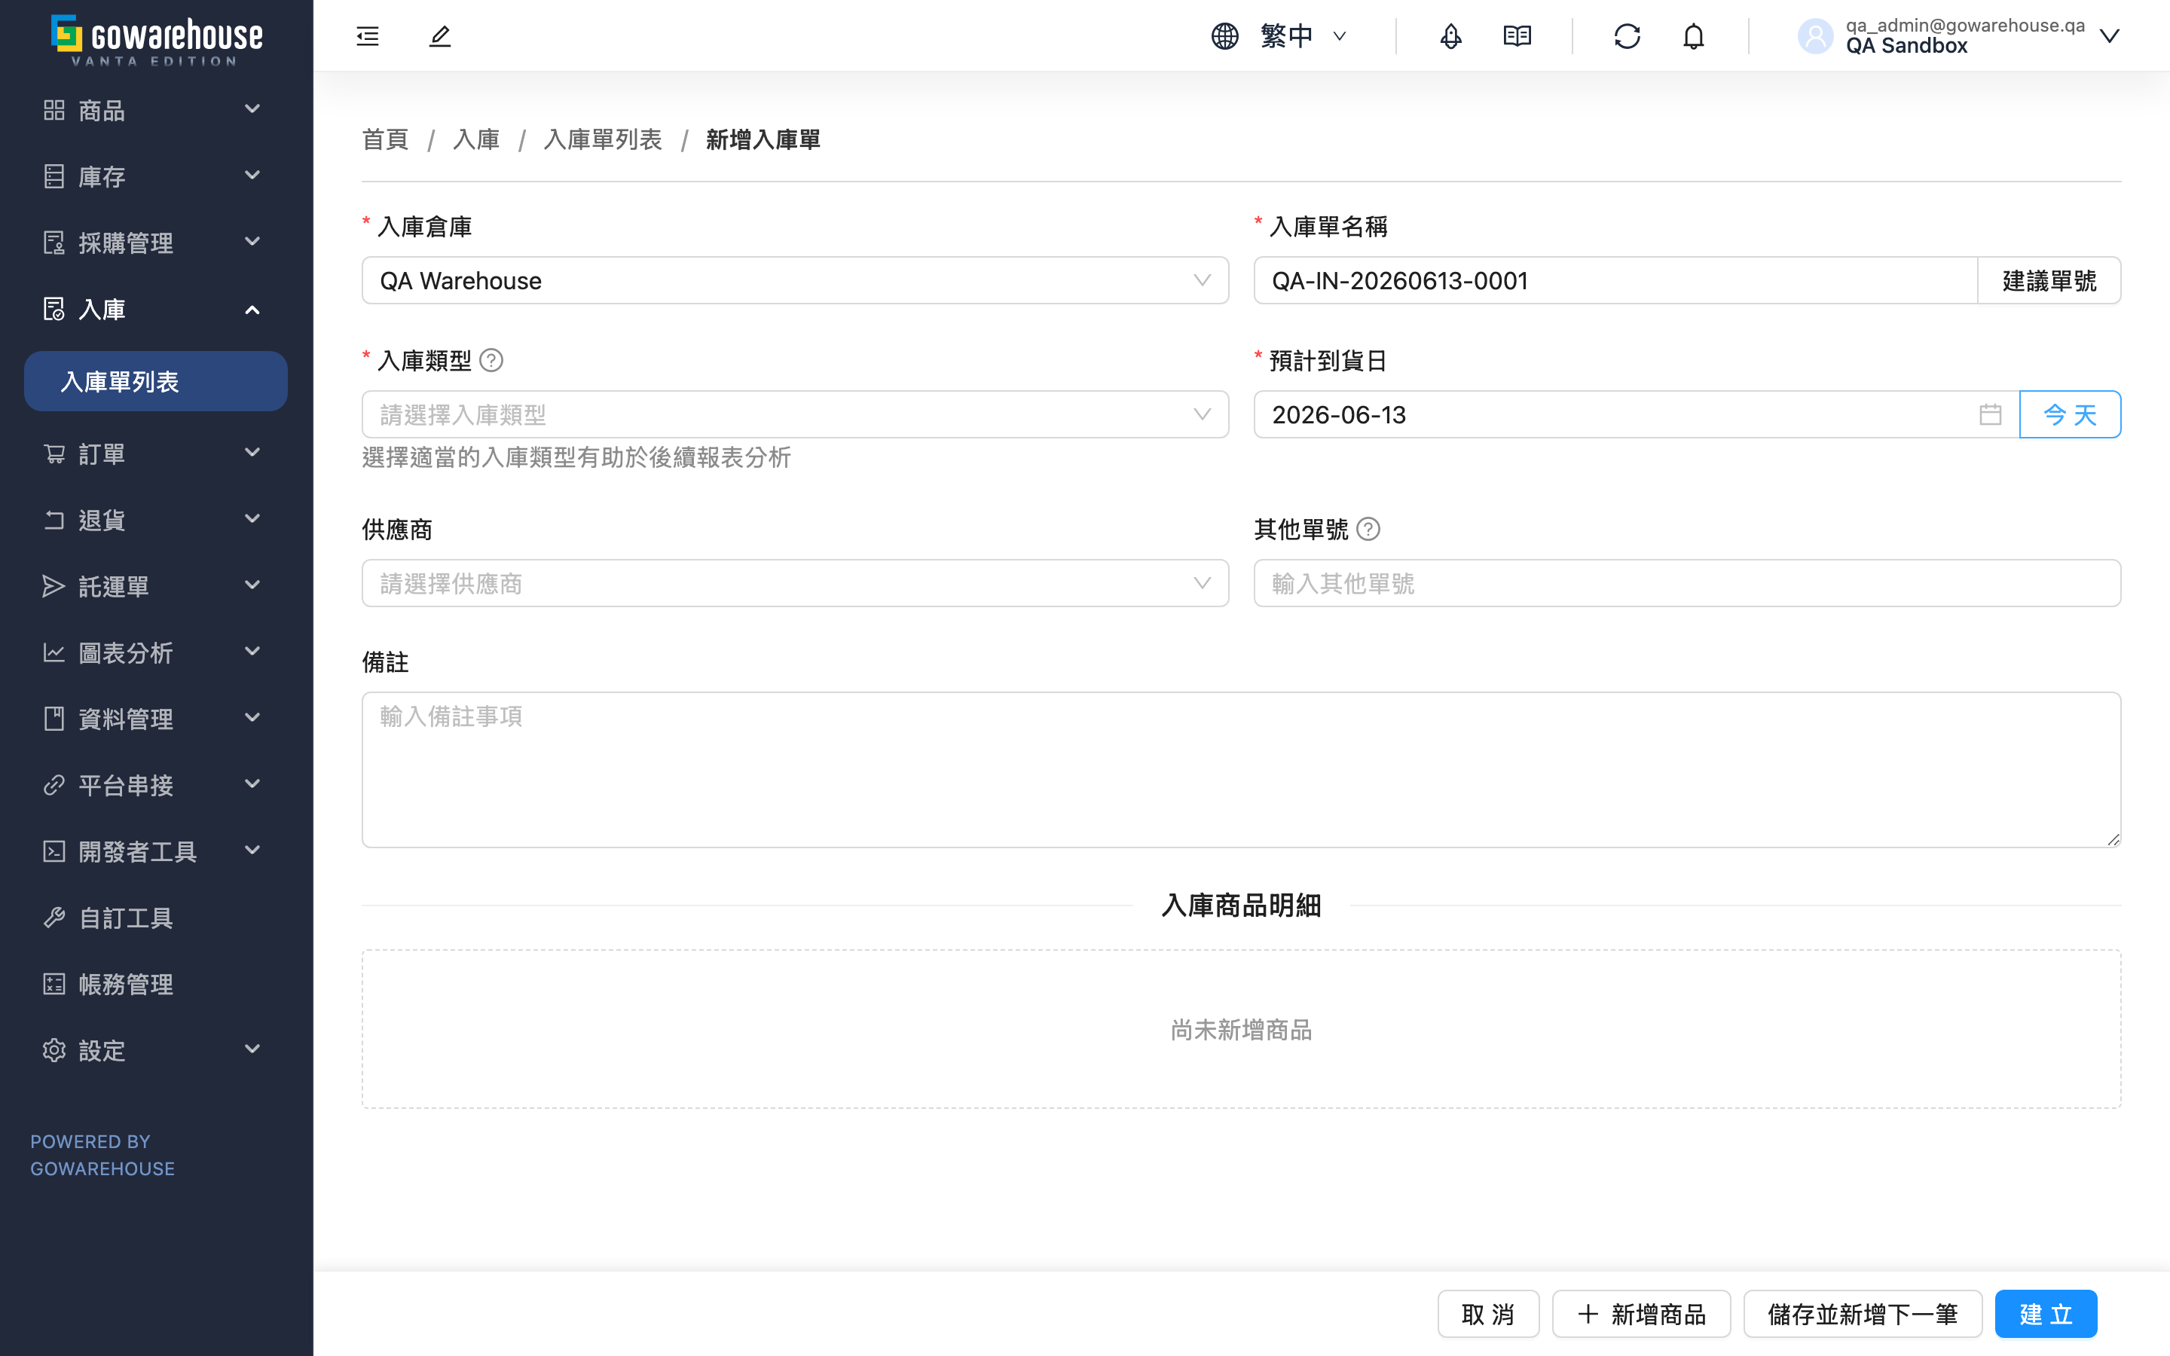Click the 建議單號 button

tap(2049, 281)
